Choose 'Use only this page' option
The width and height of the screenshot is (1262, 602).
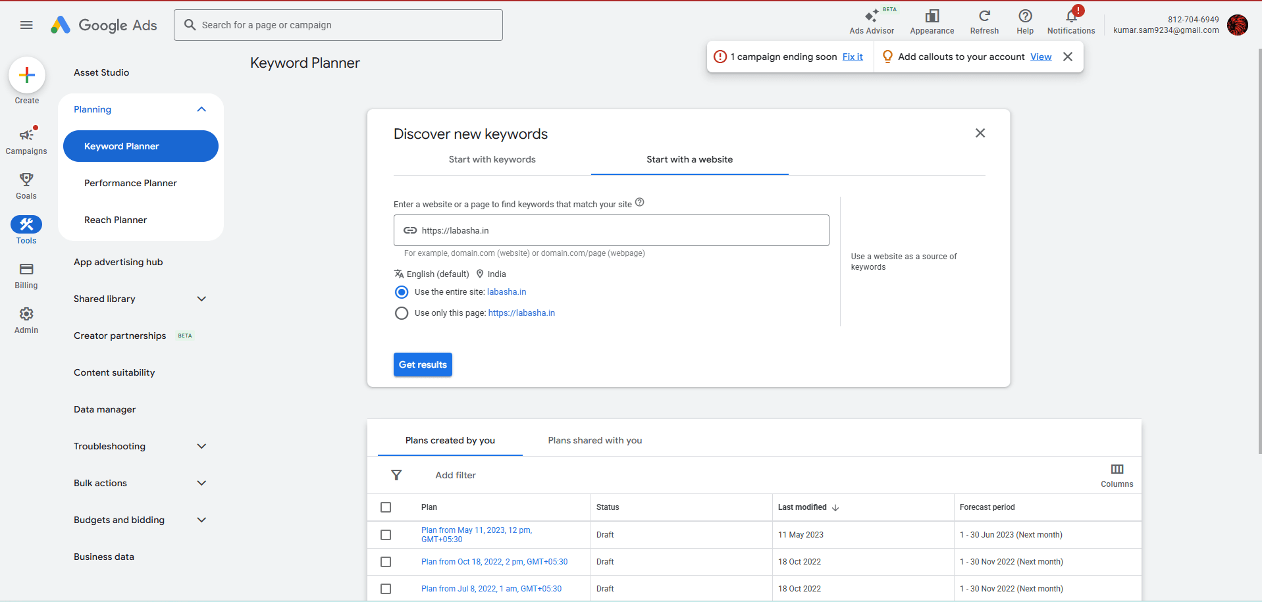click(x=402, y=313)
